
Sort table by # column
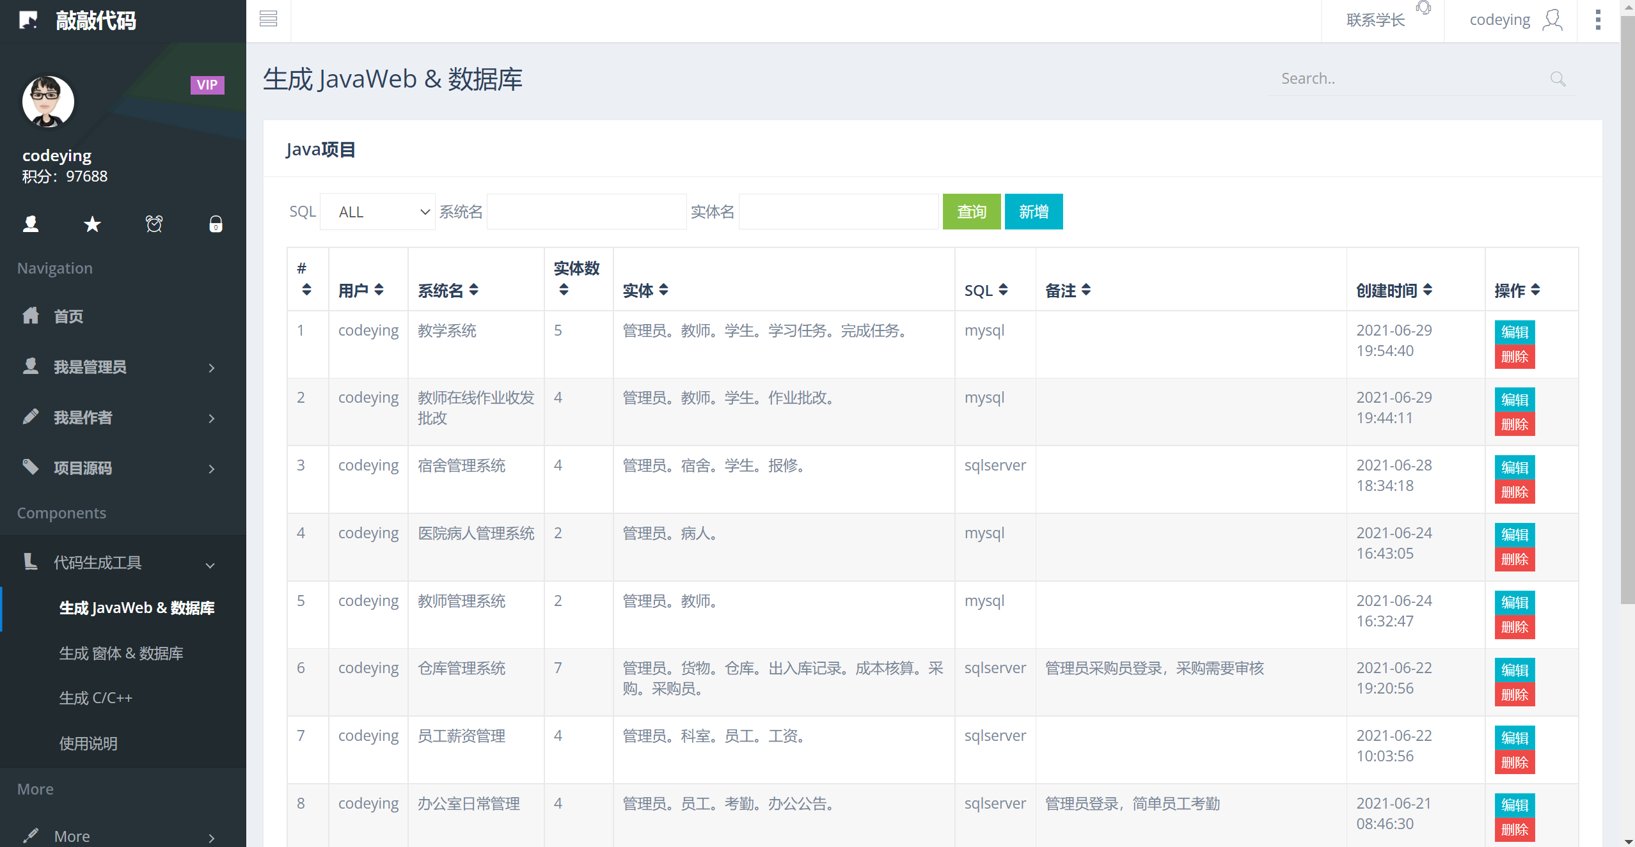[x=306, y=290]
